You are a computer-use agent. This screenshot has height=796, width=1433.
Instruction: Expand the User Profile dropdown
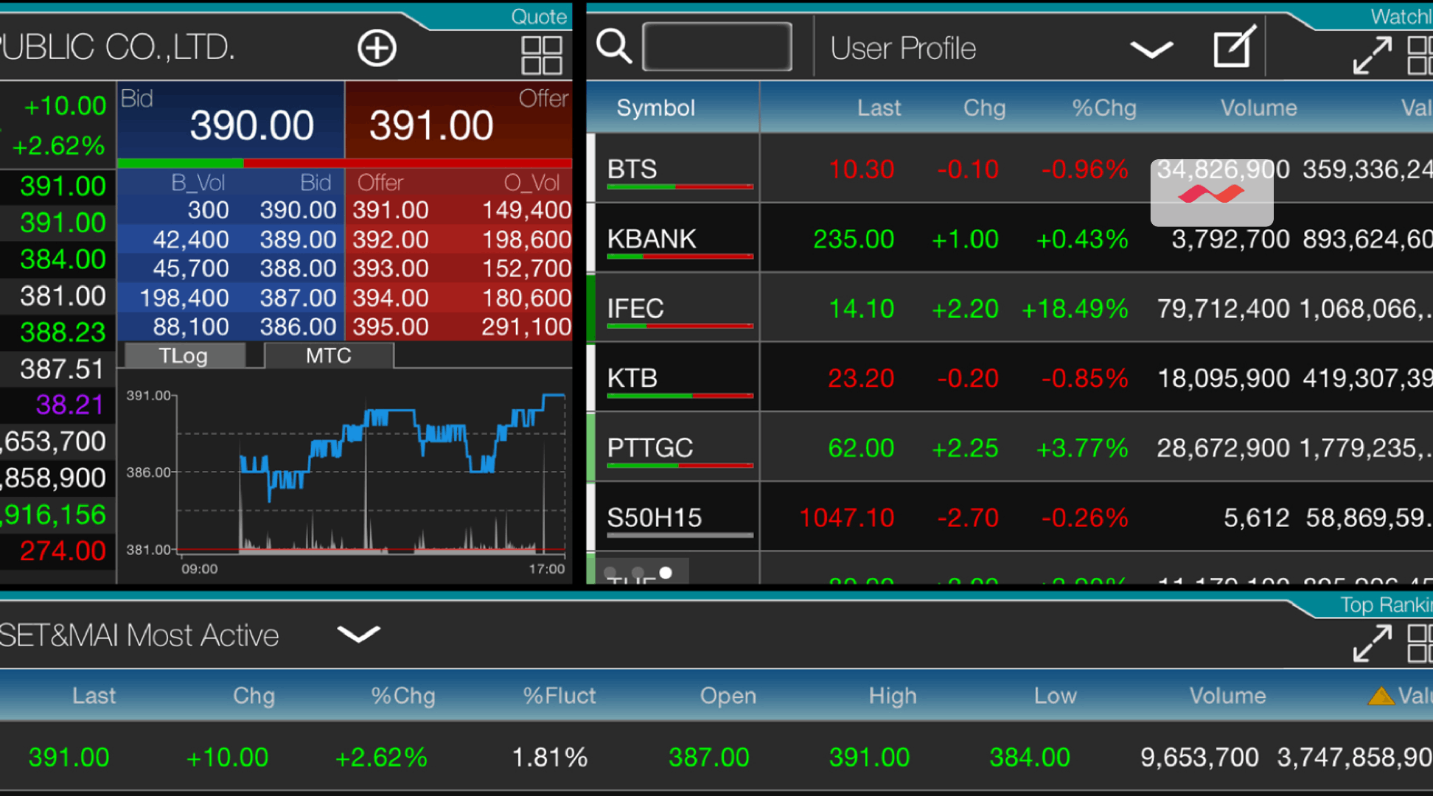(x=1152, y=49)
